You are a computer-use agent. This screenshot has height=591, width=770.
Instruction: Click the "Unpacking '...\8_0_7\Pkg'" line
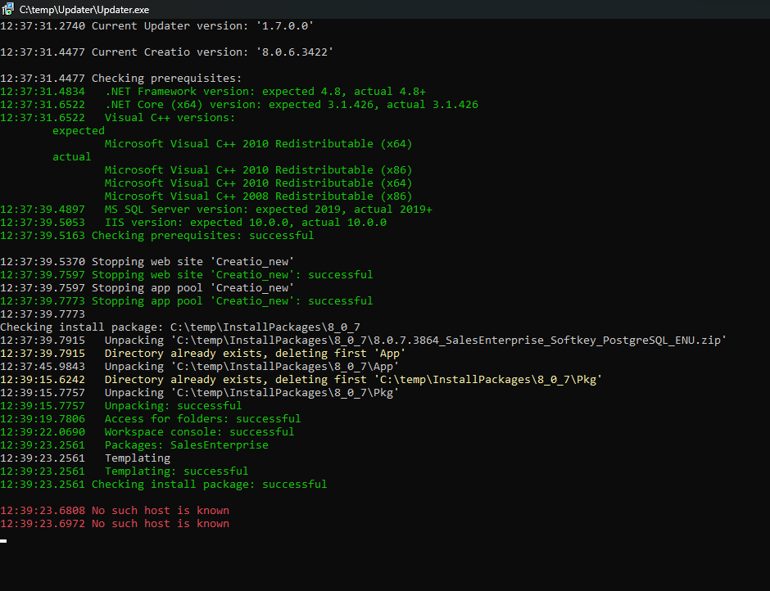[199, 393]
